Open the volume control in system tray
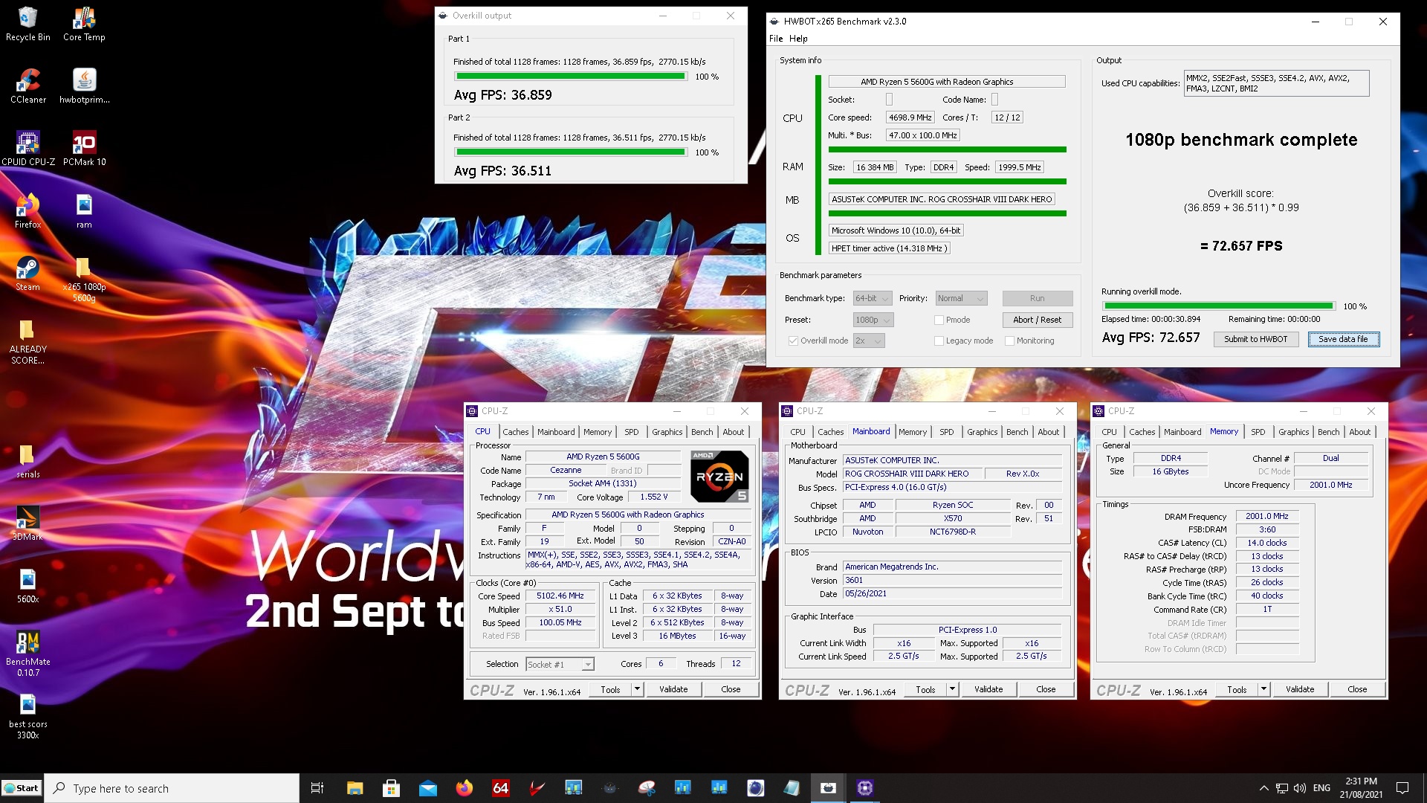1427x803 pixels. coord(1300,788)
